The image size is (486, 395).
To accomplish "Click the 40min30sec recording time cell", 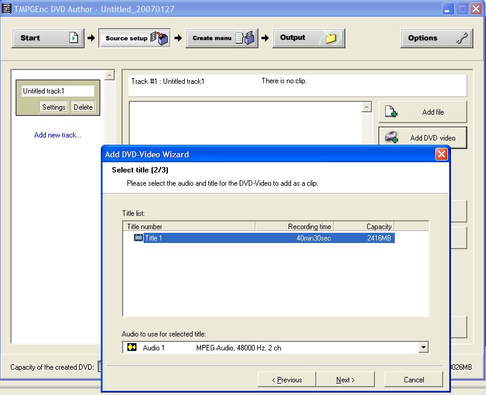I will tap(314, 238).
